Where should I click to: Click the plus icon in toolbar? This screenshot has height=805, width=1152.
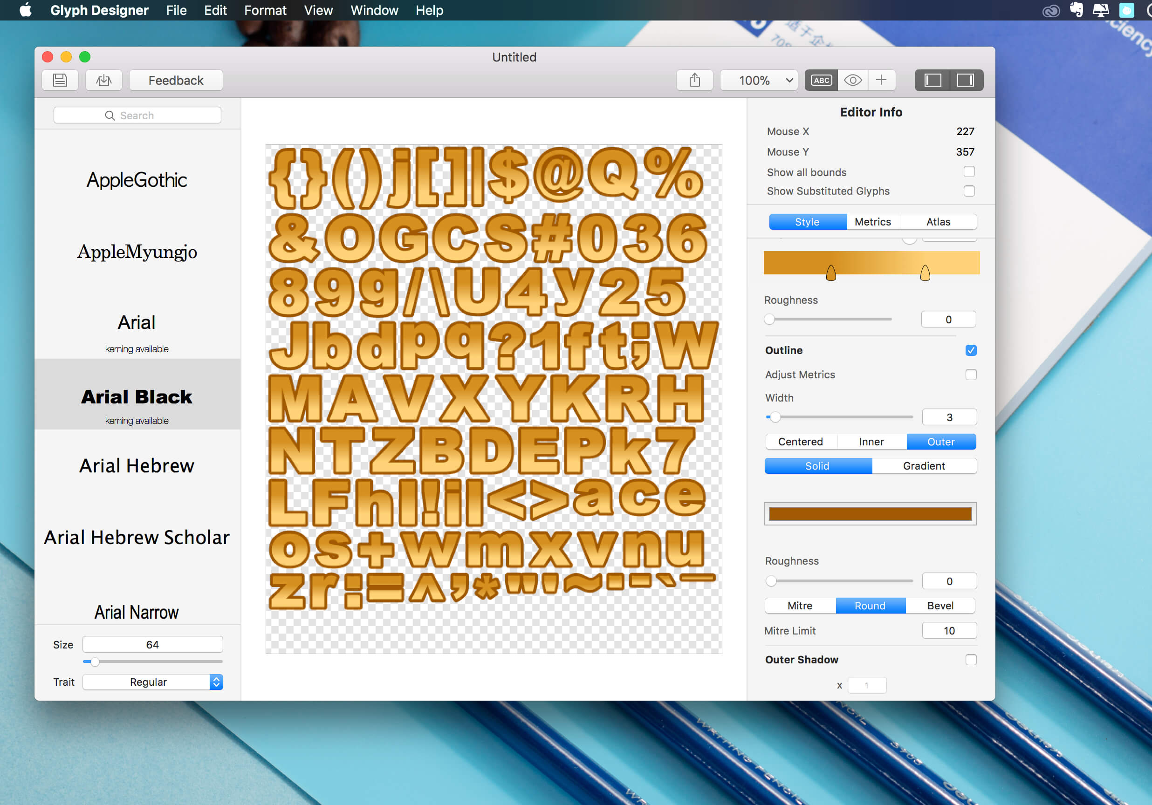pos(881,80)
